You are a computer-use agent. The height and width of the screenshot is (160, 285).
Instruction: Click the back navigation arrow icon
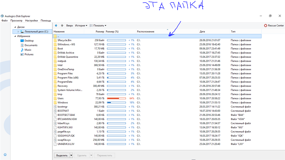click(56, 26)
